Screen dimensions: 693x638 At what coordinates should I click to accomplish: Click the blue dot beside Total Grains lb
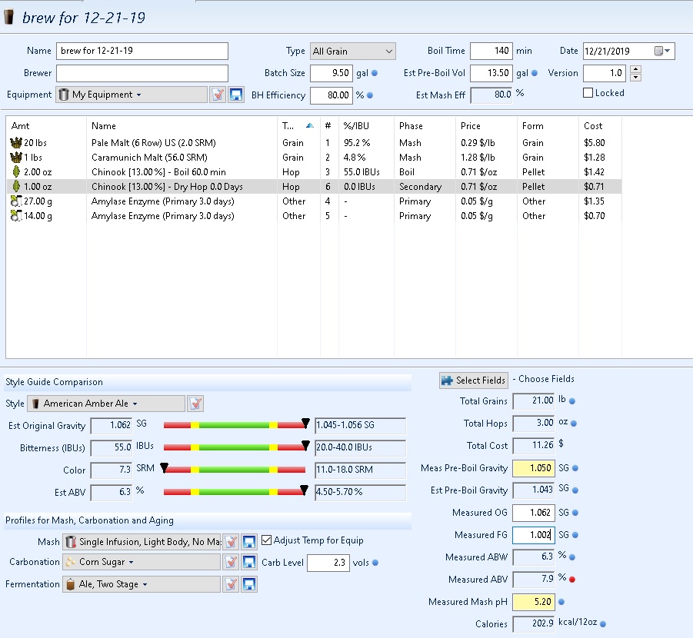[x=572, y=401]
